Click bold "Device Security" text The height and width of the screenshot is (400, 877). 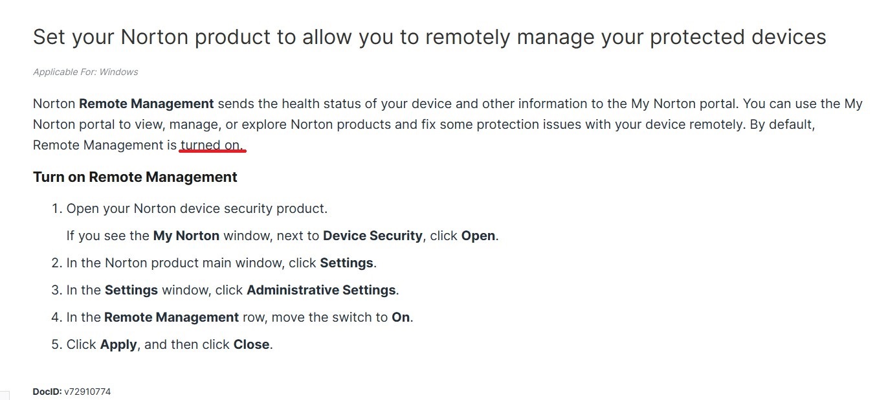pyautogui.click(x=372, y=236)
